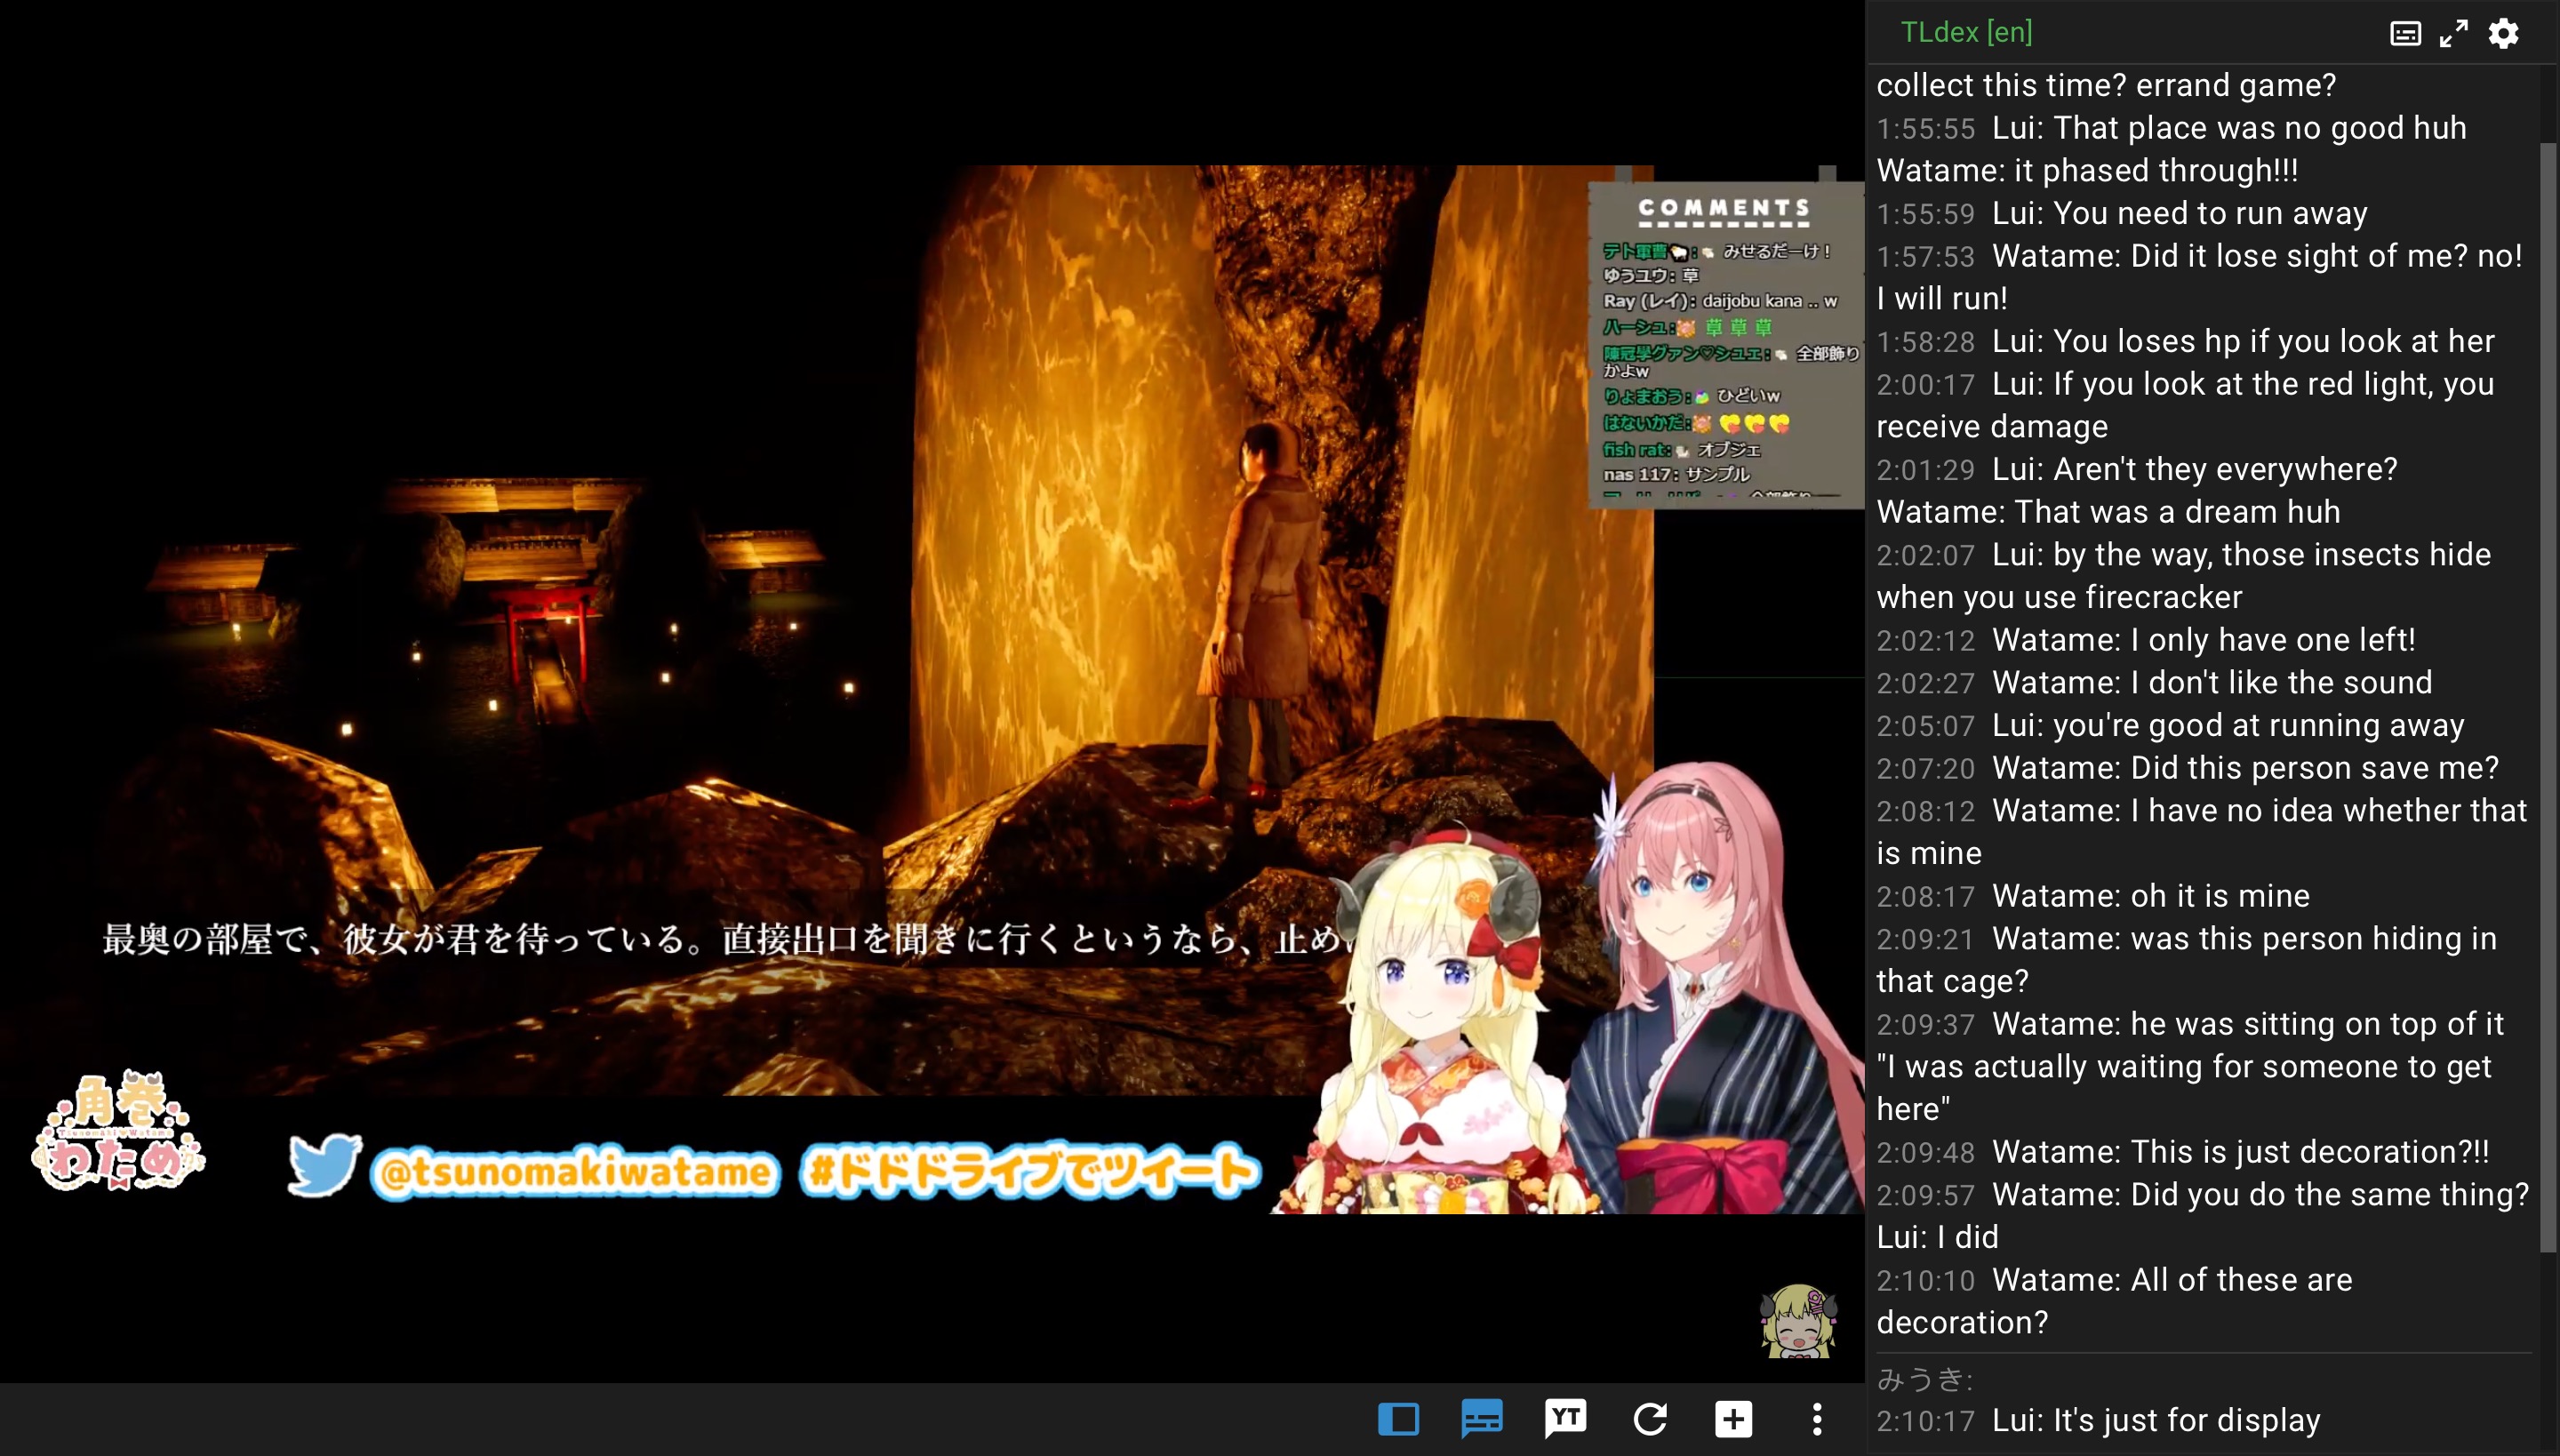Jump to timestamp 1:55:55 in chat
This screenshot has width=2560, height=1456.
tap(1925, 129)
